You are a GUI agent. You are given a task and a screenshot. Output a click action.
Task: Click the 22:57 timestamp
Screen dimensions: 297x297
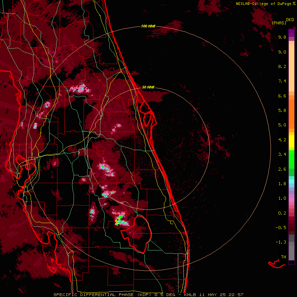point(236,295)
